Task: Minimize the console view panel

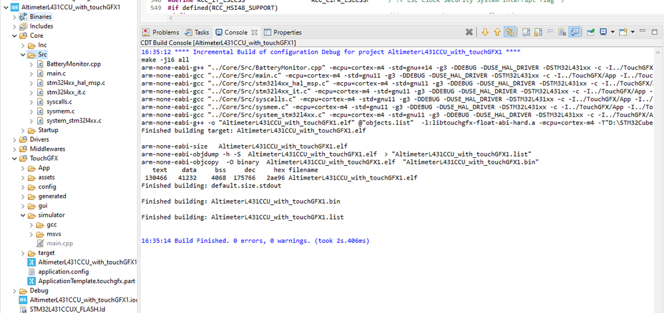Action: (x=643, y=31)
